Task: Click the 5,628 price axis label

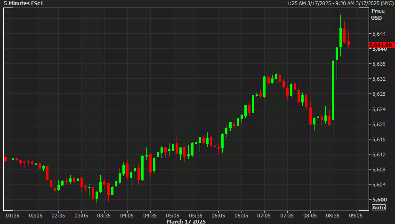Action: tap(379, 94)
